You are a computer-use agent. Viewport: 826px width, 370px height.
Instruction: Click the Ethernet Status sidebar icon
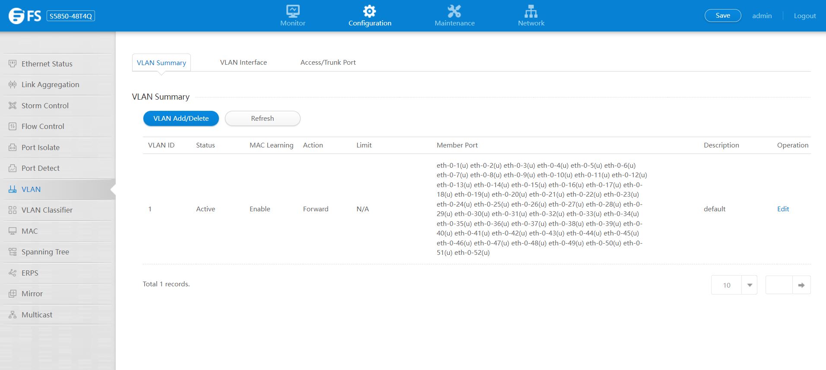click(x=13, y=64)
